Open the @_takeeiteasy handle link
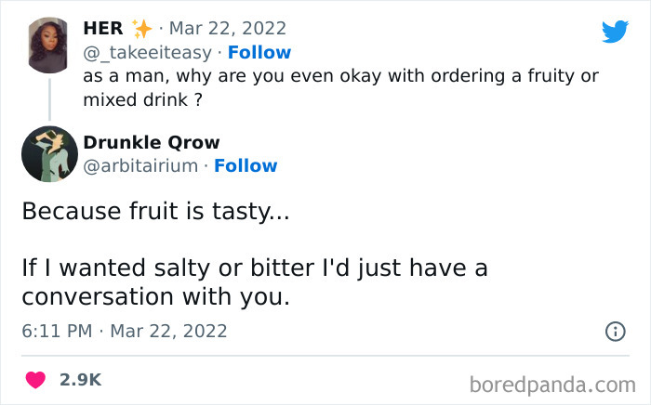 click(146, 52)
